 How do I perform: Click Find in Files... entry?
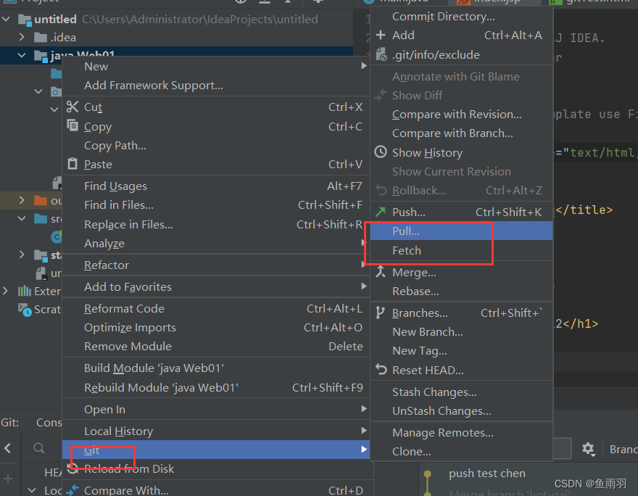[215, 204]
